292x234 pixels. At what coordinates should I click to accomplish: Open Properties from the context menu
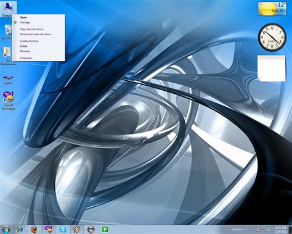click(x=26, y=58)
